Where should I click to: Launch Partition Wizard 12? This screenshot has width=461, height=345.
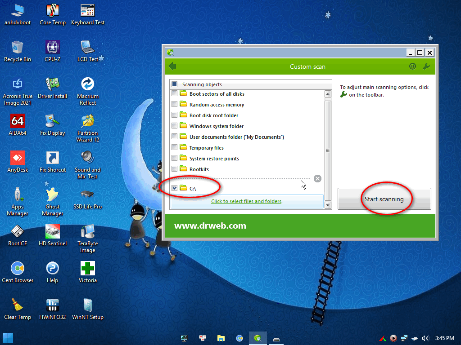(88, 128)
